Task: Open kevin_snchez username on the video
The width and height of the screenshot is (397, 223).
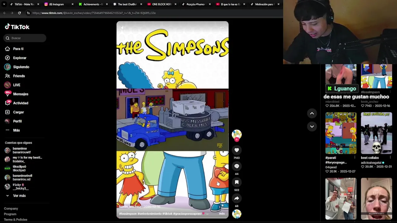Action: [x=130, y=207]
